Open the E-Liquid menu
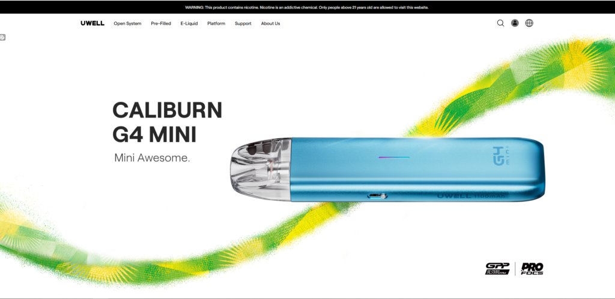The width and height of the screenshot is (615, 299). point(189,23)
